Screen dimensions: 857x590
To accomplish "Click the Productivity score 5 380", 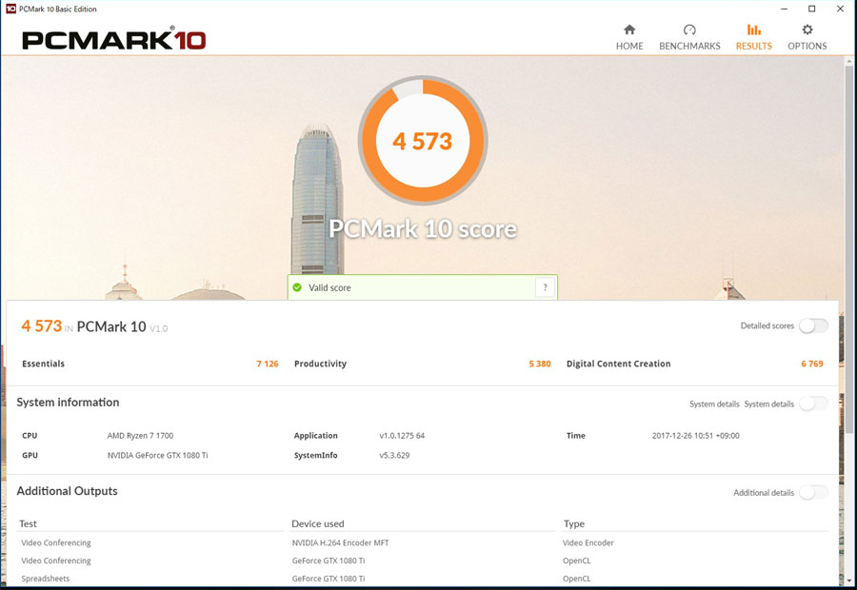I will [540, 364].
